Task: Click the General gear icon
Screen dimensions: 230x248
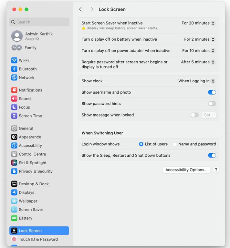Action: tap(14, 128)
